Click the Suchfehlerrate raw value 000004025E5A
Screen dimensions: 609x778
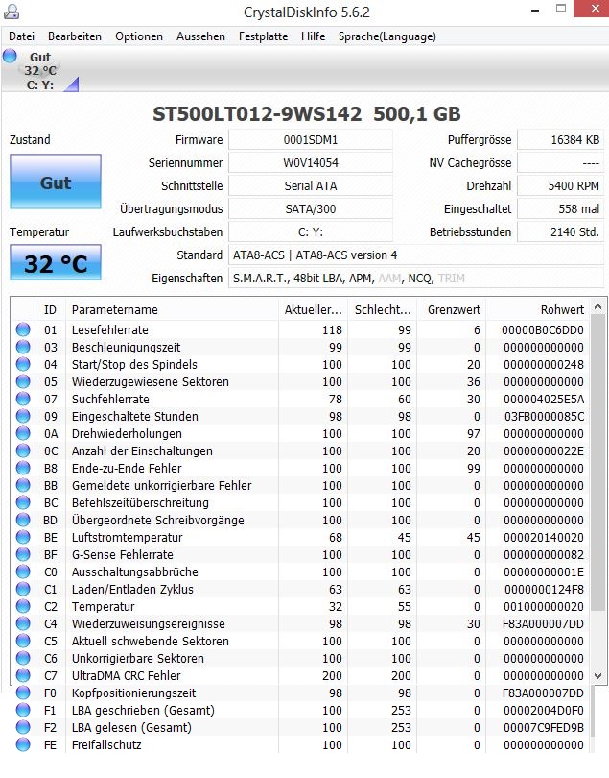pyautogui.click(x=544, y=399)
